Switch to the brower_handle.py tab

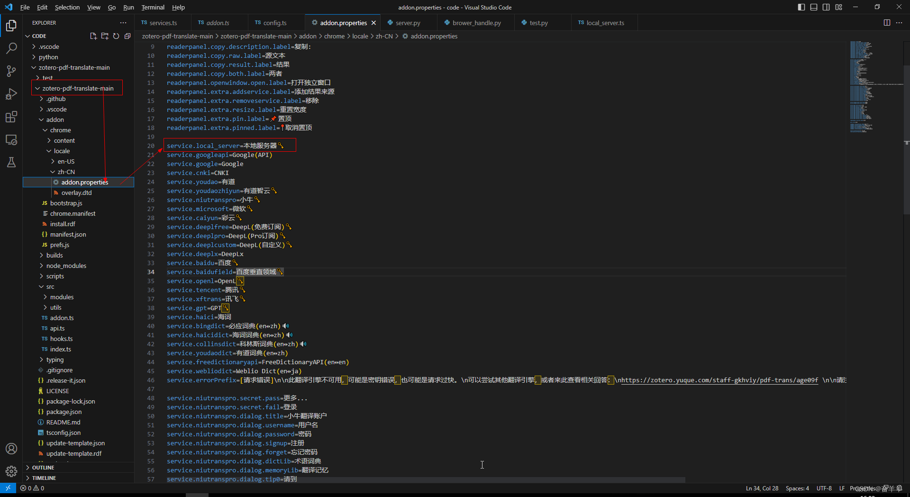(x=476, y=23)
